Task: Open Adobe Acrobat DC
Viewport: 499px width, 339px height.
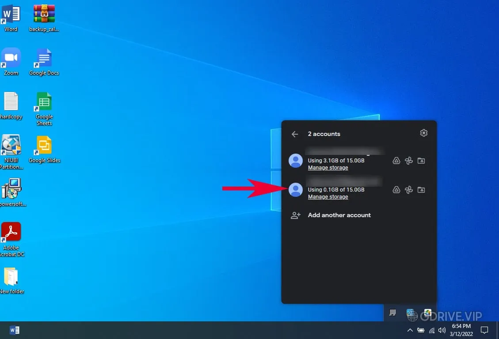Action: 11,231
